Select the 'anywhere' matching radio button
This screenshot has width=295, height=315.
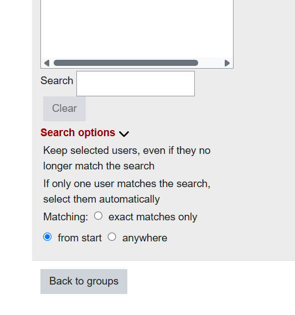(x=112, y=237)
